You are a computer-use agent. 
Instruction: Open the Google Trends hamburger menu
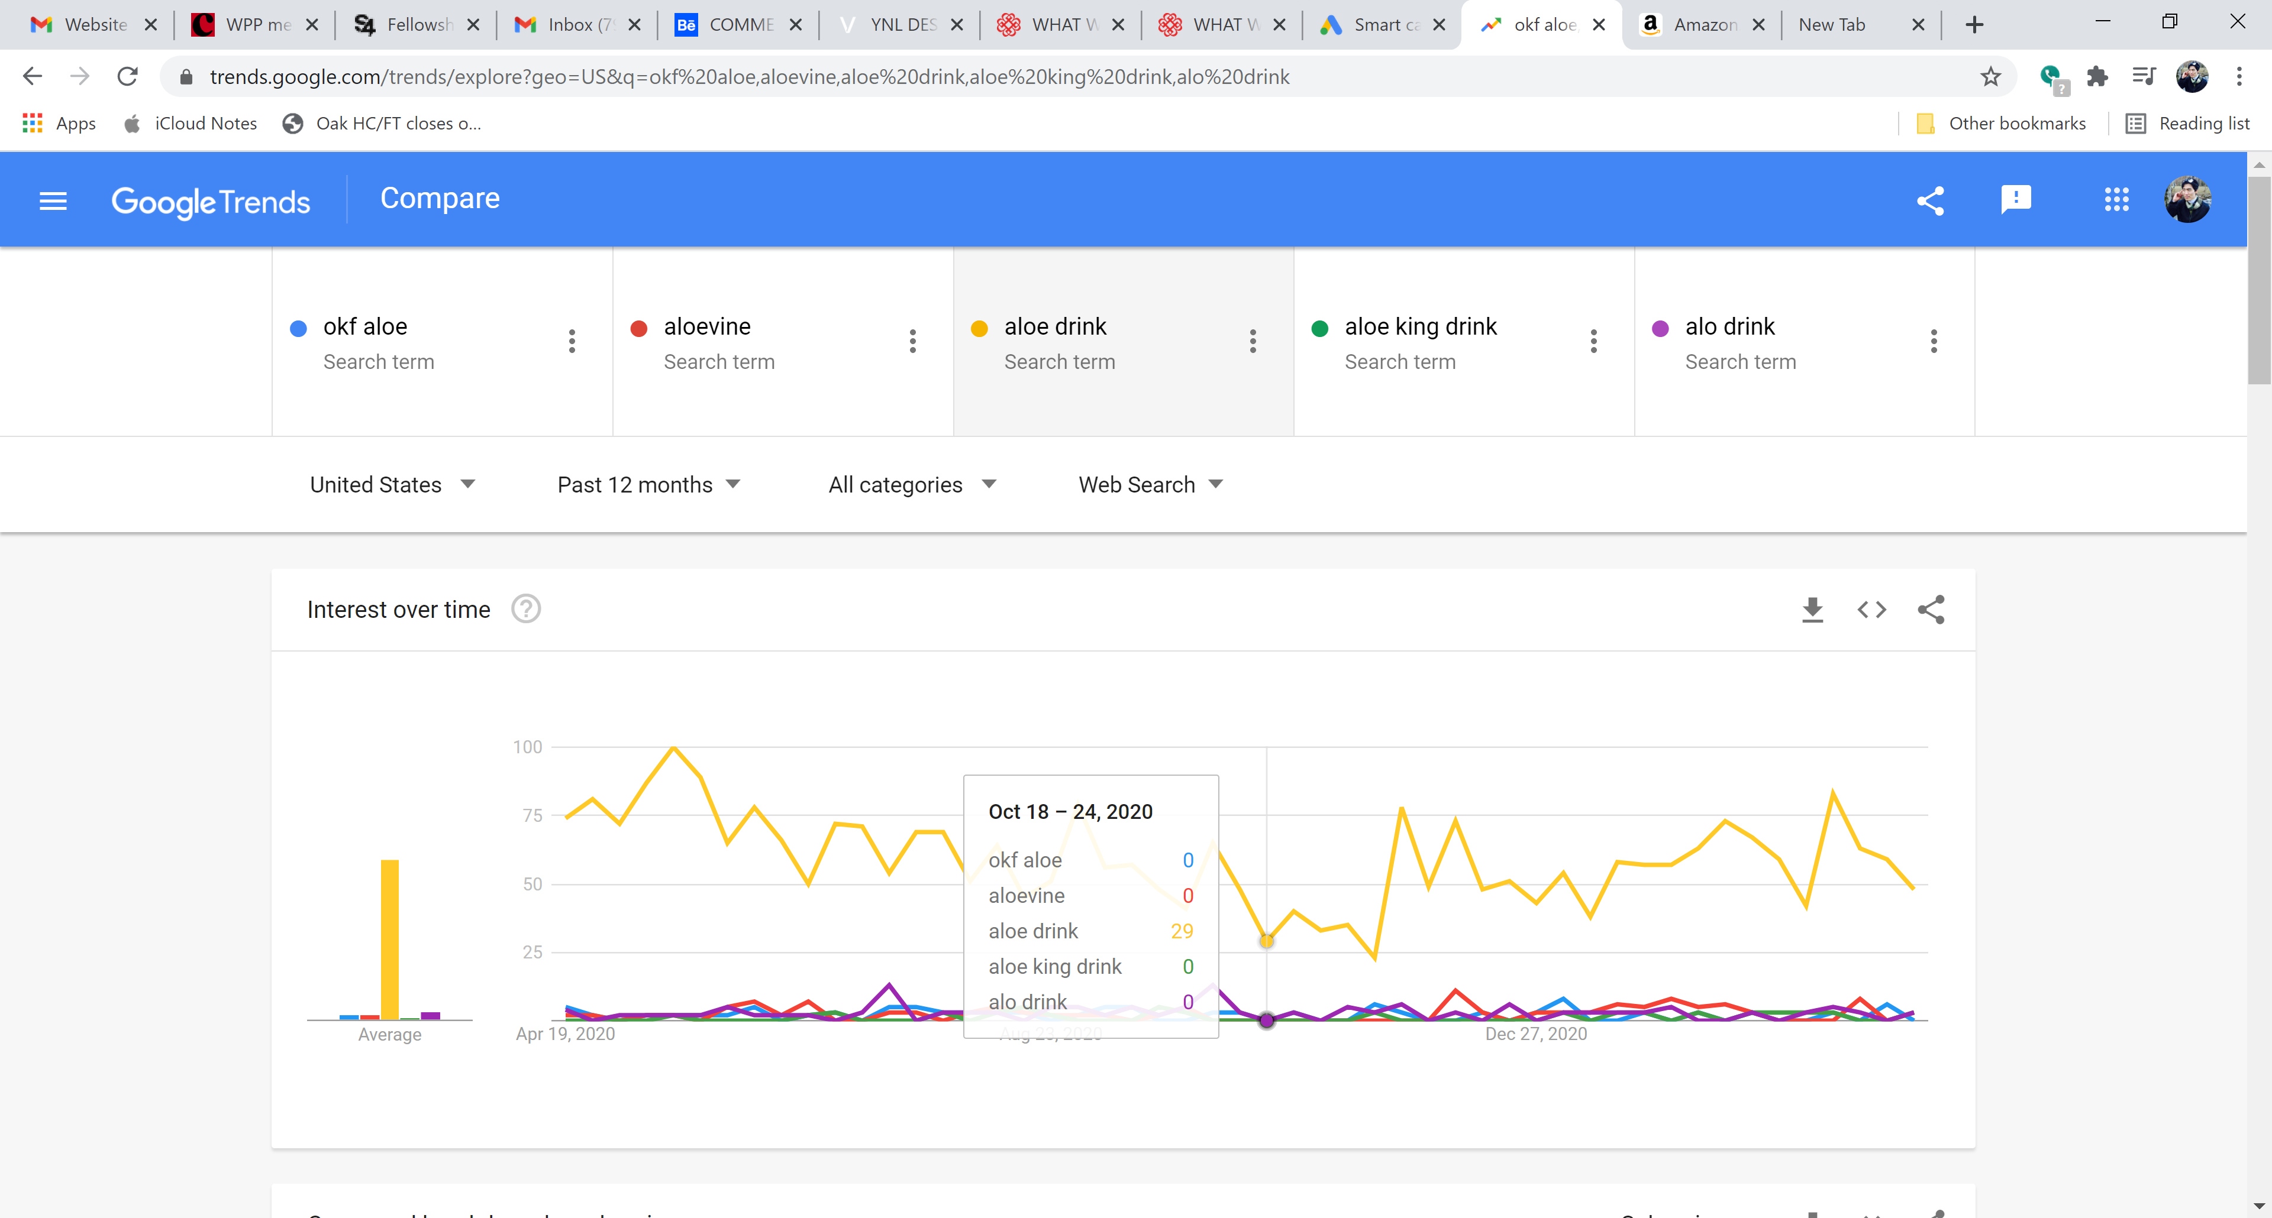click(x=53, y=201)
